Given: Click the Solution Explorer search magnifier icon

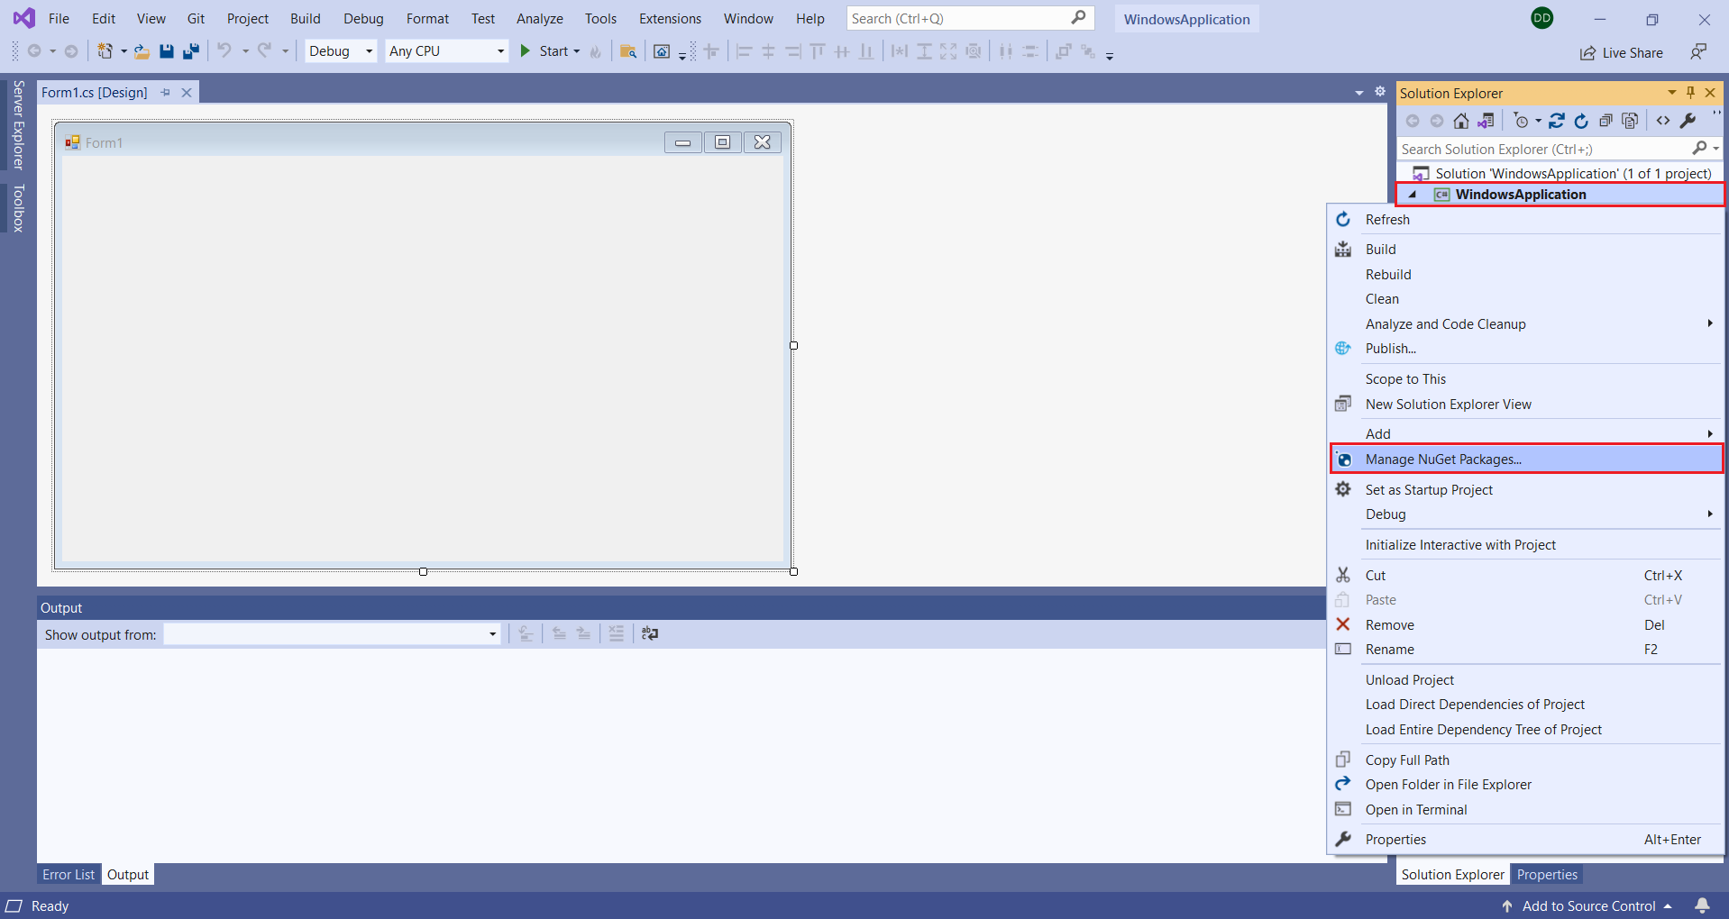Looking at the screenshot, I should click(x=1699, y=149).
